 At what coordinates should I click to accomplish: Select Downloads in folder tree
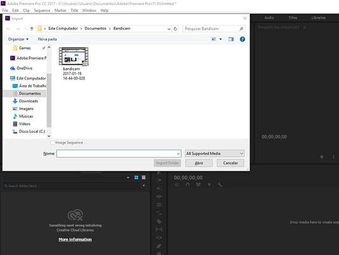pos(29,101)
